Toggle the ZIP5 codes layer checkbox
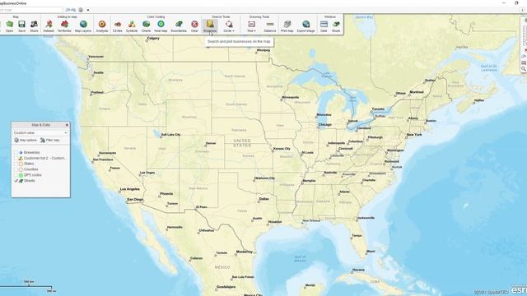This screenshot has height=296, width=527. pos(16,175)
